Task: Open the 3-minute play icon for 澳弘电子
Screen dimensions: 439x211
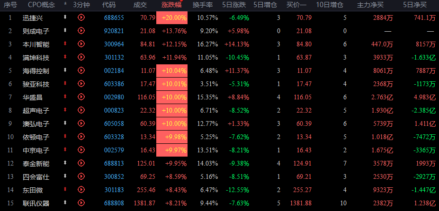Action: (81, 123)
